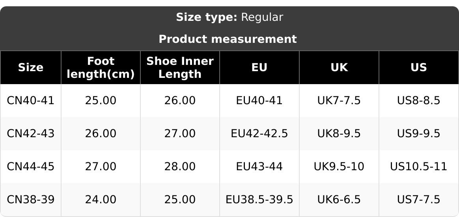The width and height of the screenshot is (459, 217).
Task: Click the EU column header
Action: pyautogui.click(x=259, y=68)
